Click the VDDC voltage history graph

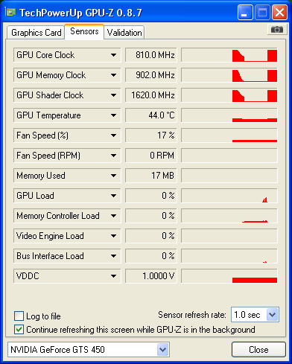tap(229, 276)
